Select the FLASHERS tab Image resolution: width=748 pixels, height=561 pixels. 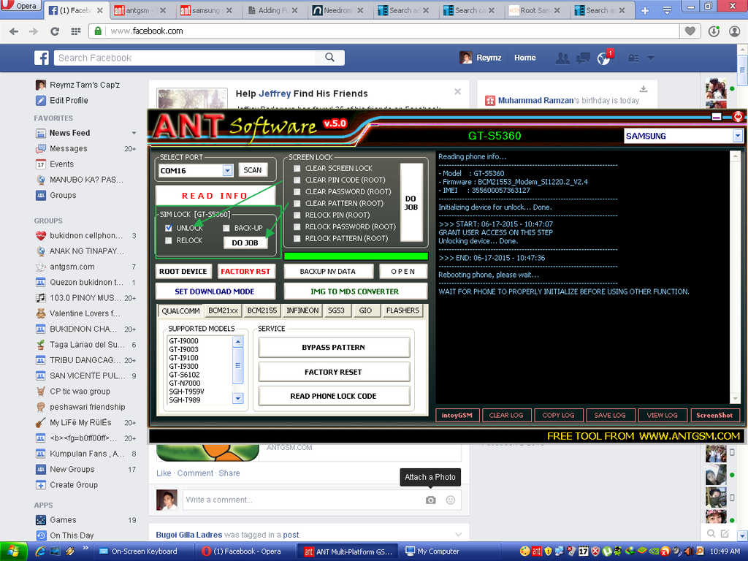[x=402, y=310]
